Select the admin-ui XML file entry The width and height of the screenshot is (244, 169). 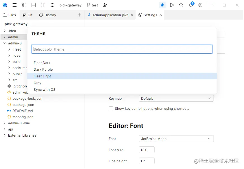pos(17,92)
